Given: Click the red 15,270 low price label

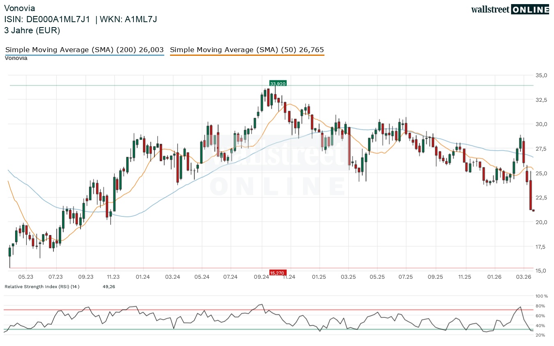Looking at the screenshot, I should coord(277,273).
